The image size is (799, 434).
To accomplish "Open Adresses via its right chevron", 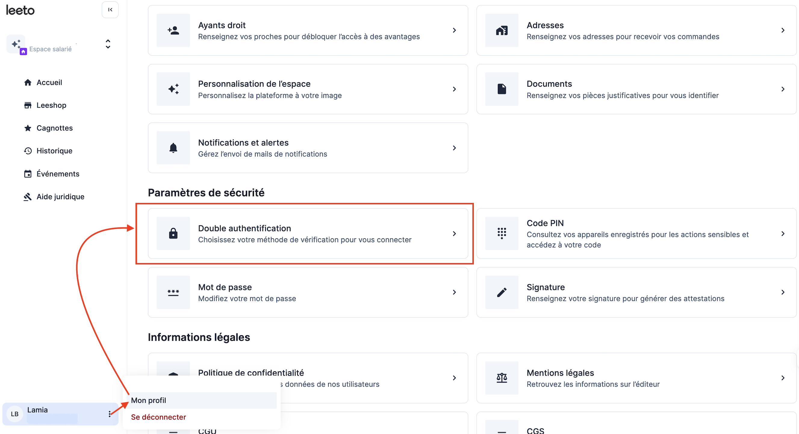I will pos(782,30).
